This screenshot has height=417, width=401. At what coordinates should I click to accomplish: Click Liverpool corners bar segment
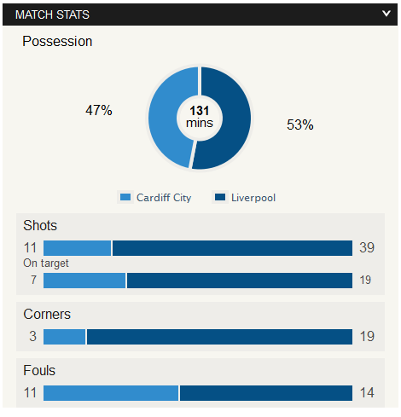coord(219,337)
